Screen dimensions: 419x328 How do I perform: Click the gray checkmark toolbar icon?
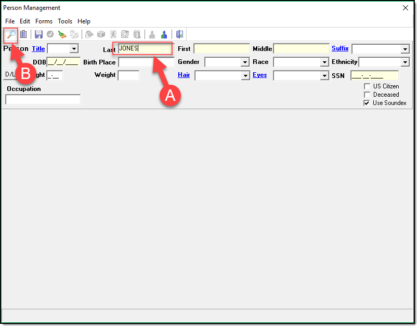coord(50,35)
